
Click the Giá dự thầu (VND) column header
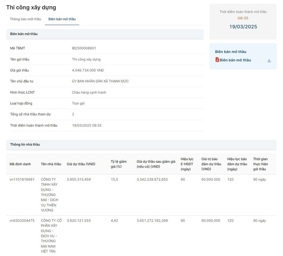click(x=81, y=164)
